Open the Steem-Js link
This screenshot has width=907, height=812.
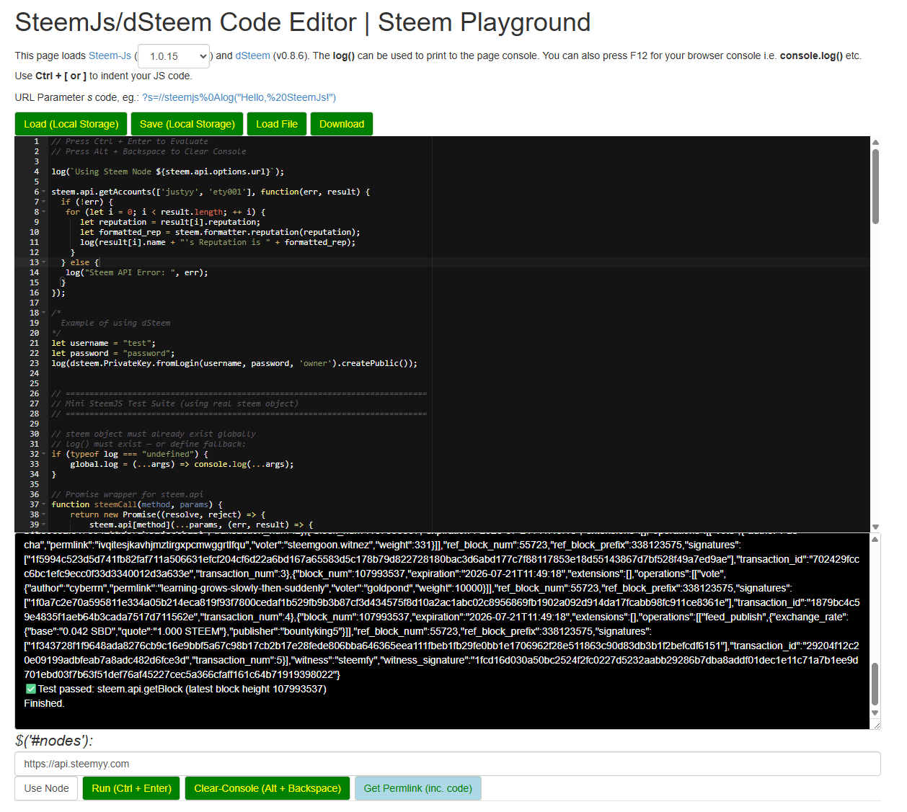coord(110,55)
